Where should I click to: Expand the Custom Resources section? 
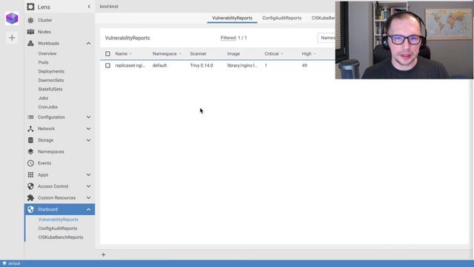coord(89,198)
